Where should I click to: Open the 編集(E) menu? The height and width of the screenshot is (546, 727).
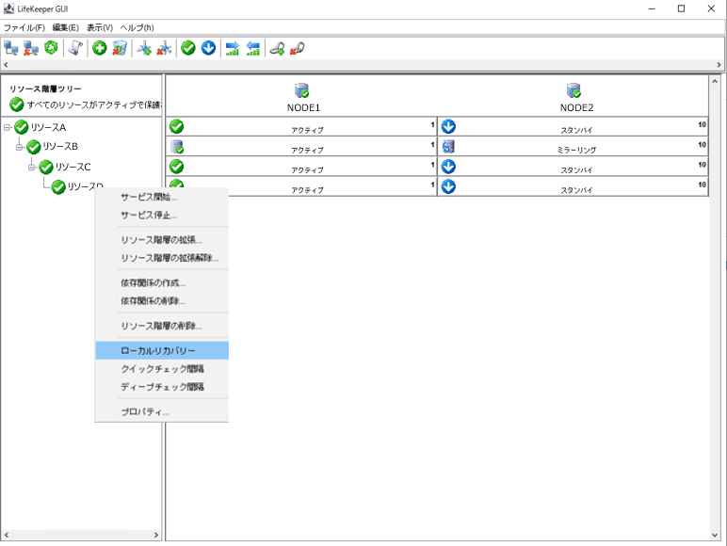(65, 28)
